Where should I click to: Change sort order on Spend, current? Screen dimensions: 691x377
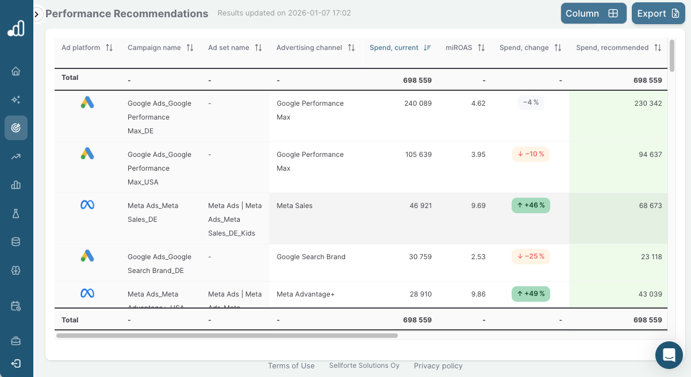426,48
